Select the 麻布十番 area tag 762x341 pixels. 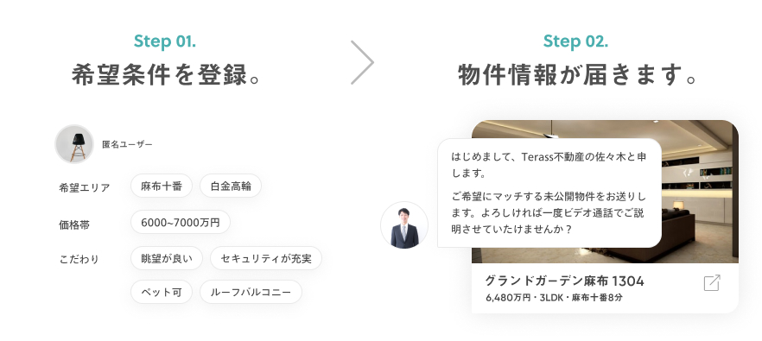[162, 186]
